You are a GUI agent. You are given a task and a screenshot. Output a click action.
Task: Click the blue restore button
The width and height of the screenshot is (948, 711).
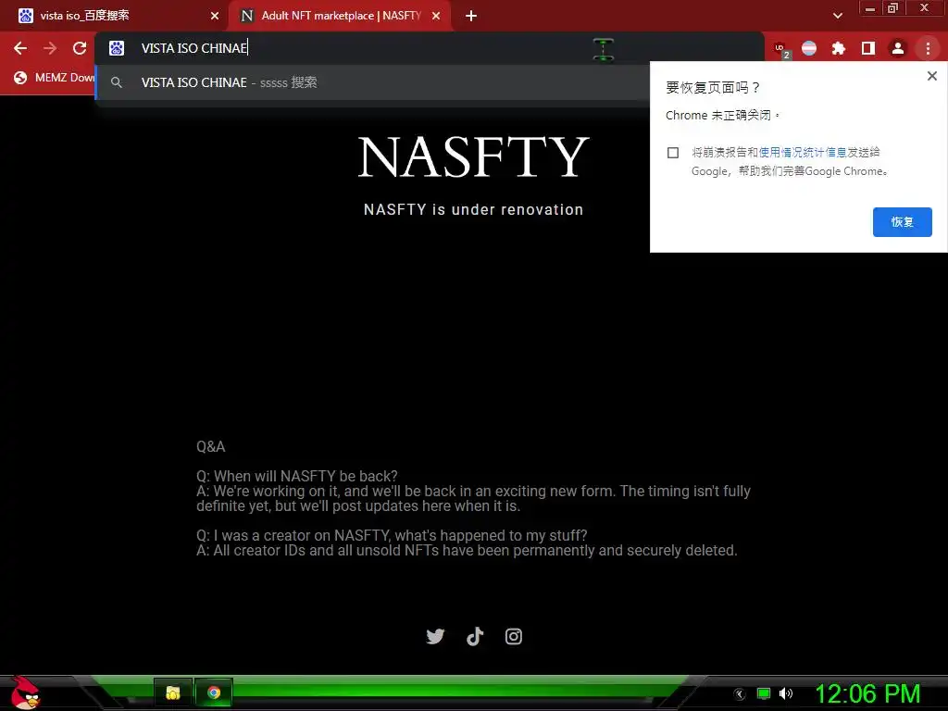[x=902, y=222]
